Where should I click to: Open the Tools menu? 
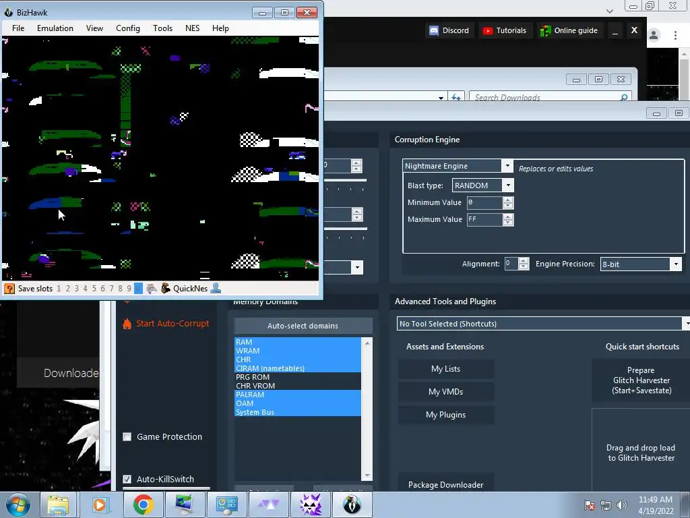coord(162,28)
